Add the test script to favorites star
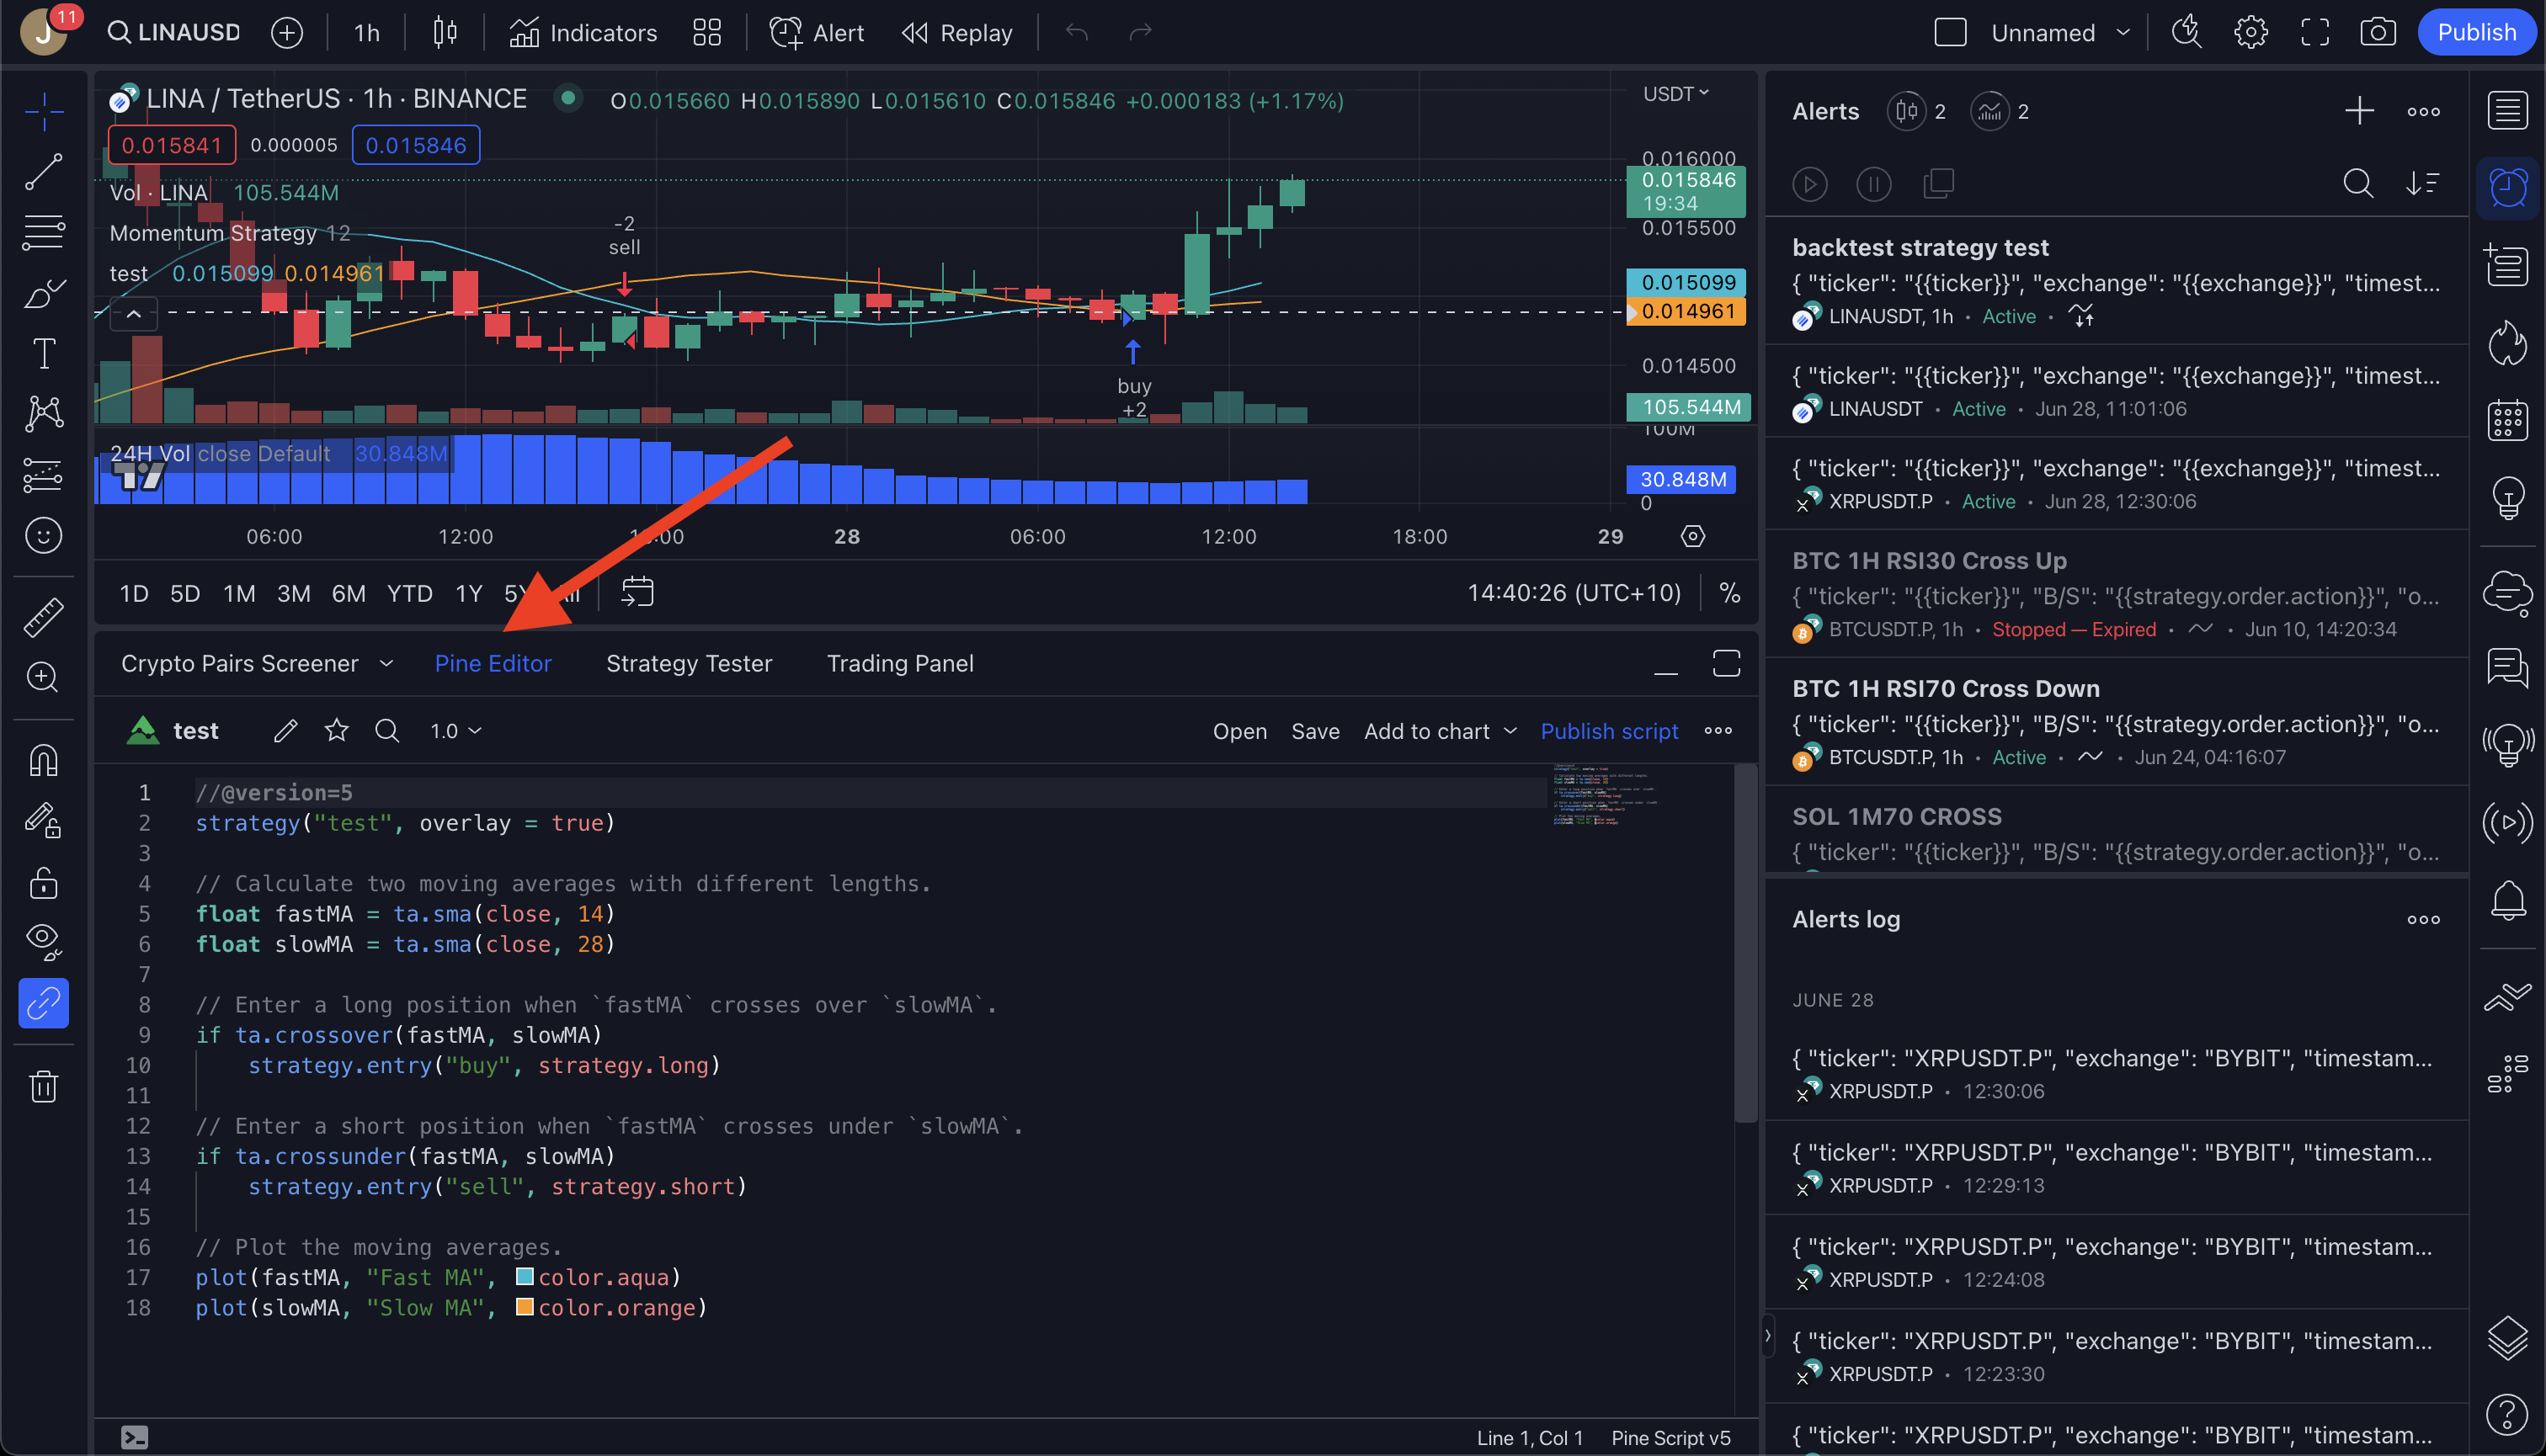This screenshot has height=1456, width=2546. 336,731
